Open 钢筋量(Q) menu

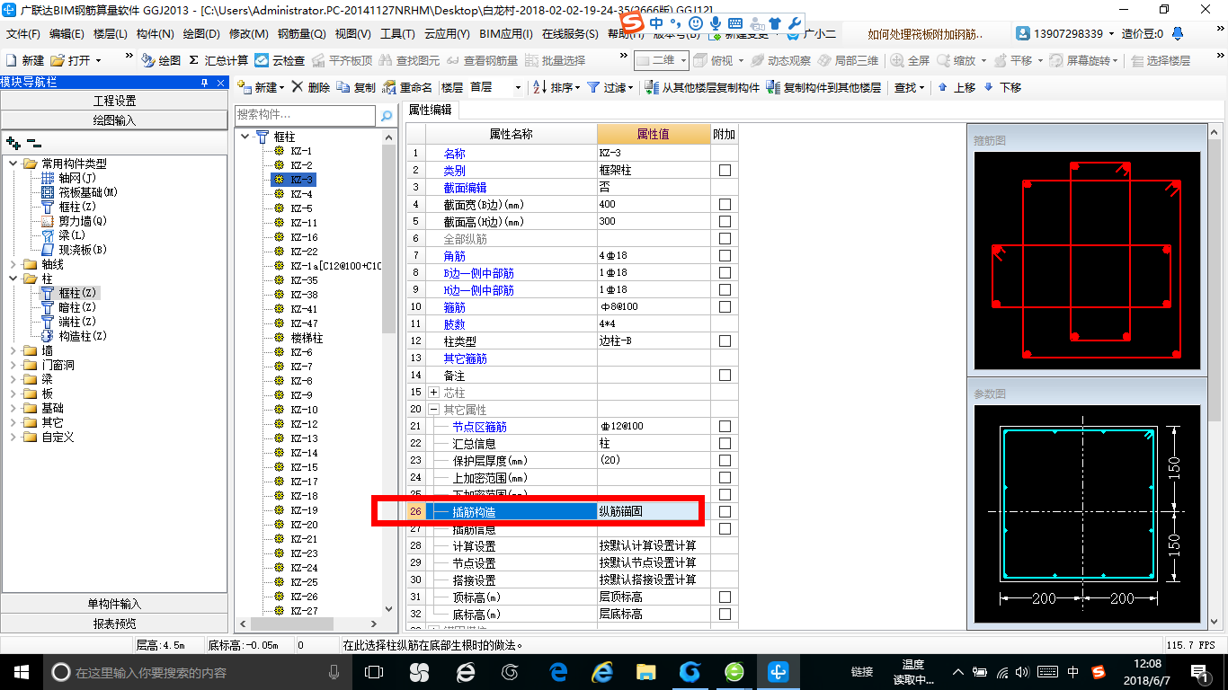pos(302,34)
